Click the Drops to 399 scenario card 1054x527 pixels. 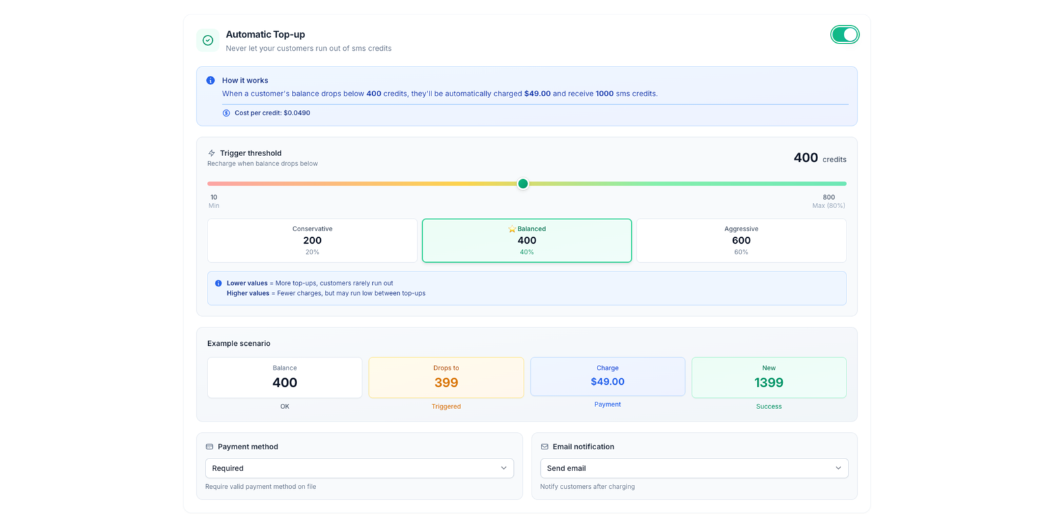click(446, 377)
